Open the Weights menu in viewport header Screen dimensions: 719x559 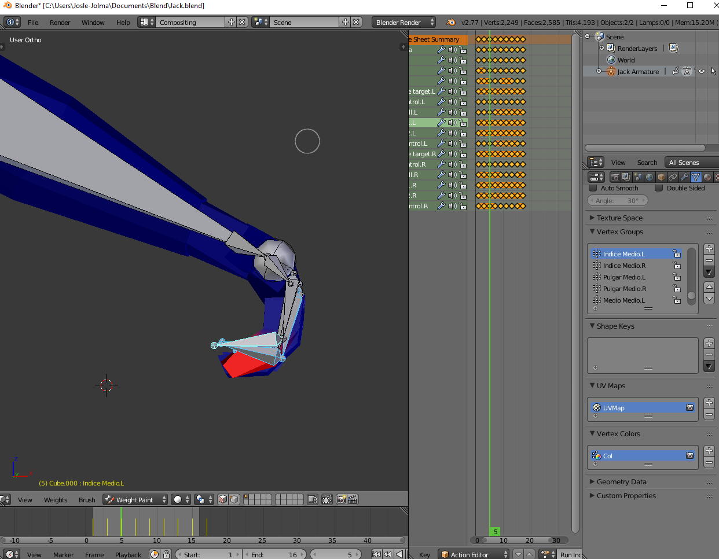point(56,500)
